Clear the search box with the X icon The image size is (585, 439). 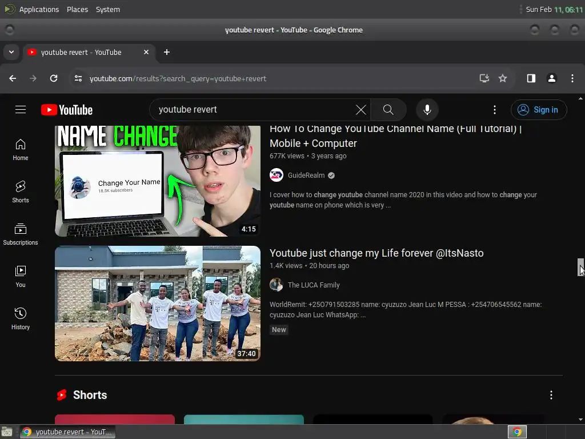361,110
